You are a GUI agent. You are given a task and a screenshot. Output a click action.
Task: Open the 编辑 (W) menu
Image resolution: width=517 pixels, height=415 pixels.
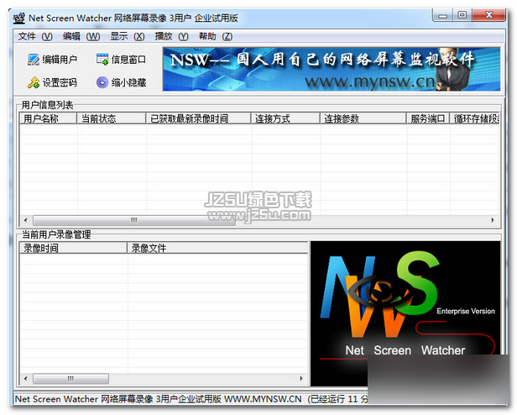tap(81, 36)
